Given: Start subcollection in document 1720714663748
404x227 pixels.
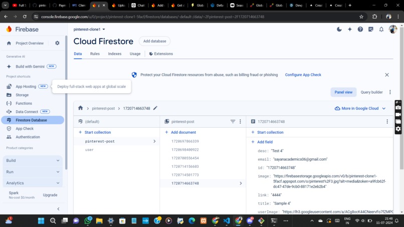Looking at the screenshot, I should click(x=267, y=132).
